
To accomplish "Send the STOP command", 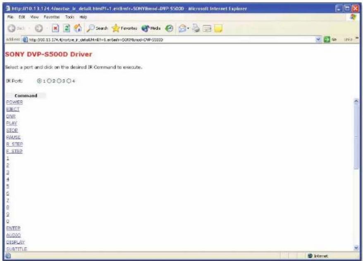I will [12, 130].
